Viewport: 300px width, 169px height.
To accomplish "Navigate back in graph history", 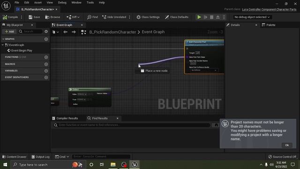I will (x=65, y=32).
